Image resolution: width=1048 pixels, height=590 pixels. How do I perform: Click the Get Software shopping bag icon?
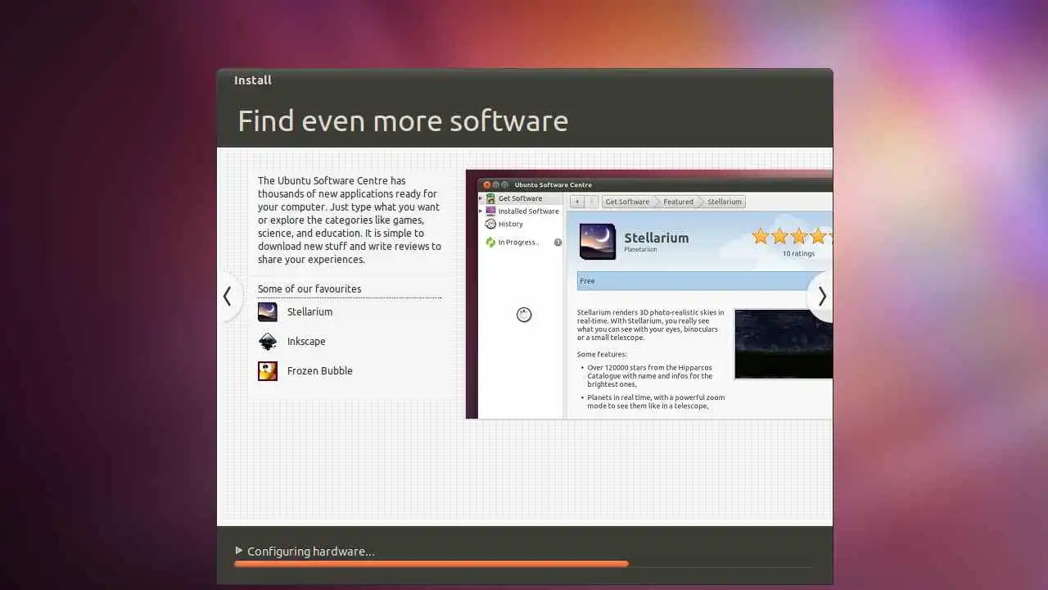coord(490,198)
